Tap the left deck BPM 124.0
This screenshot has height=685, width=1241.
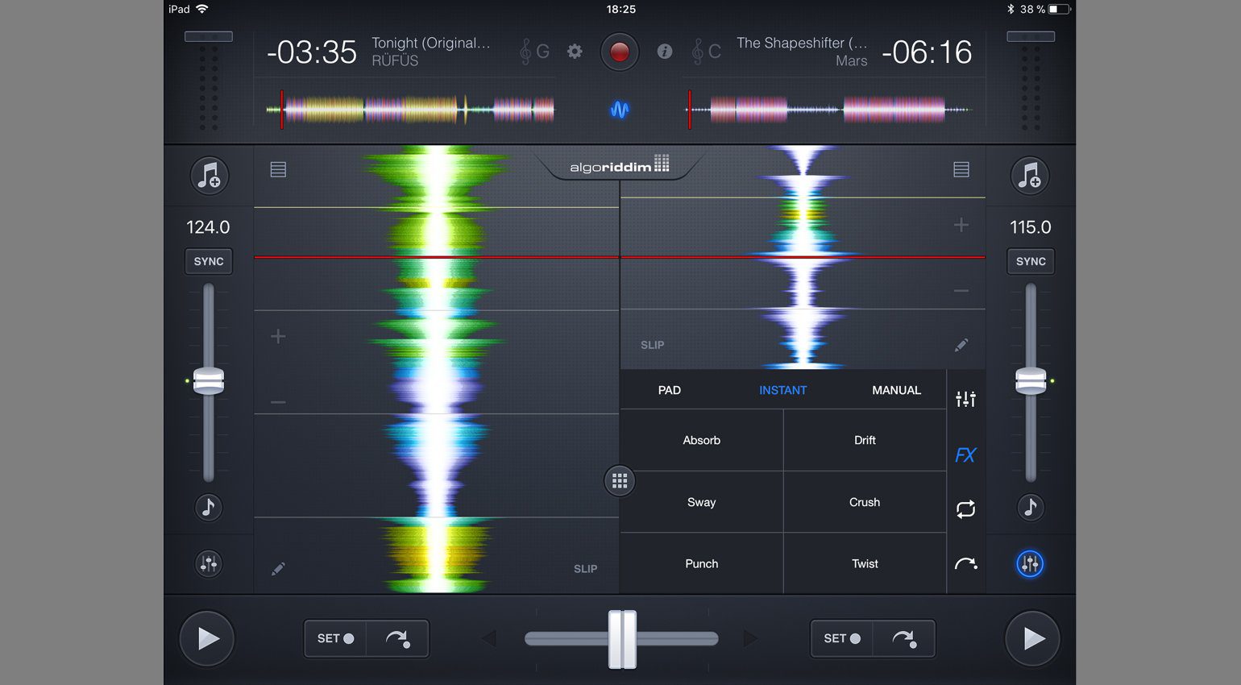(x=208, y=227)
